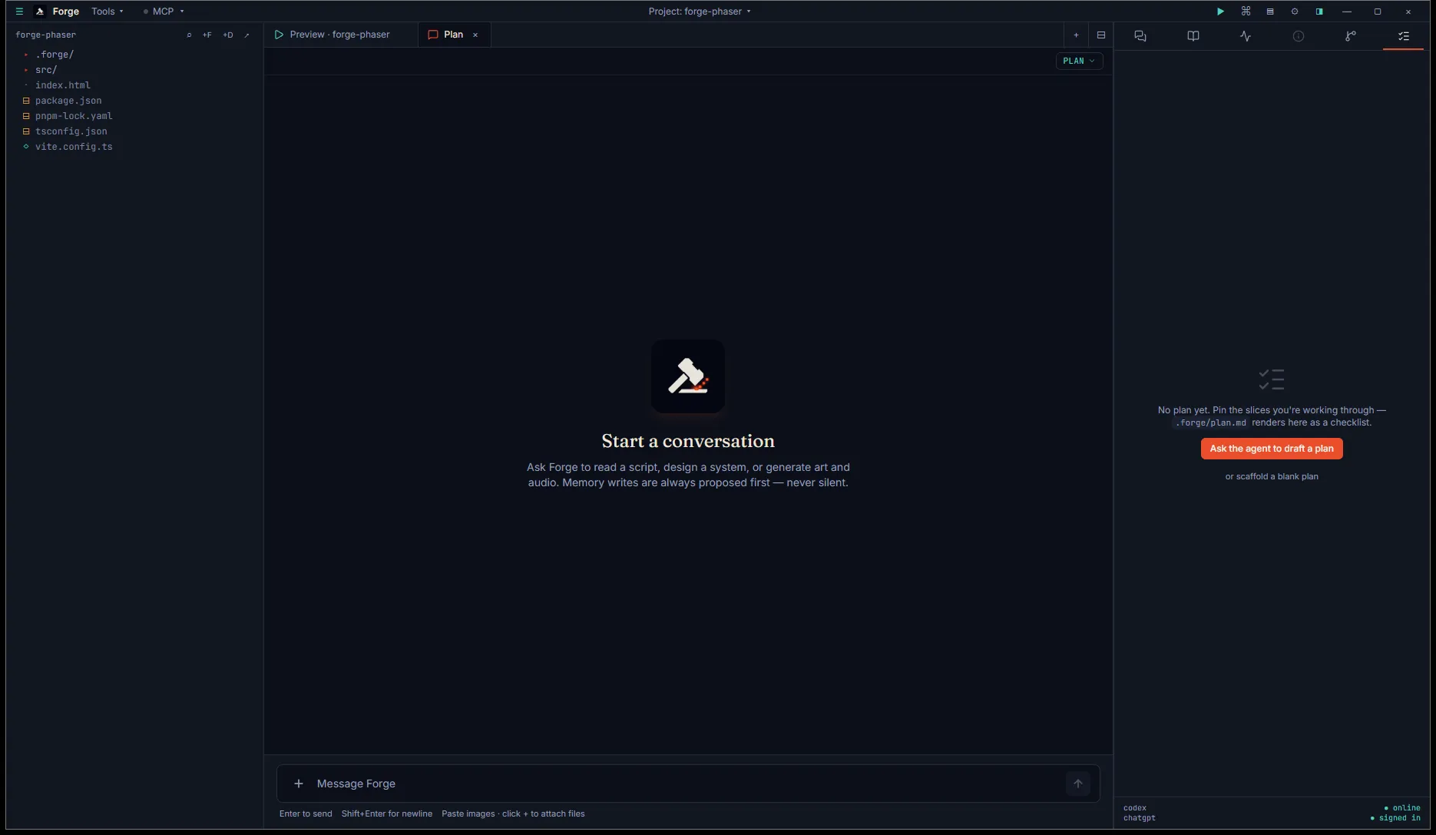Select the Plan tab
The image size is (1436, 835).
pyautogui.click(x=453, y=35)
